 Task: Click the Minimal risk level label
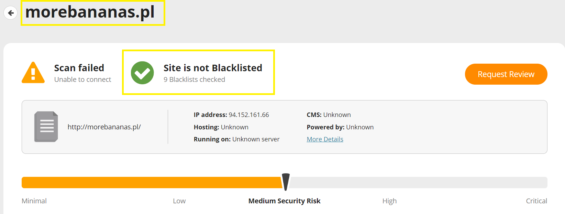[x=34, y=201]
